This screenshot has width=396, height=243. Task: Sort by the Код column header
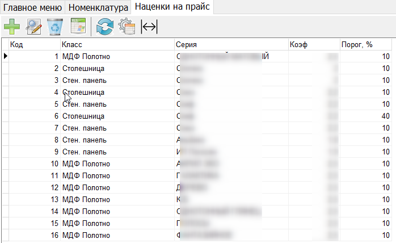tap(34, 44)
